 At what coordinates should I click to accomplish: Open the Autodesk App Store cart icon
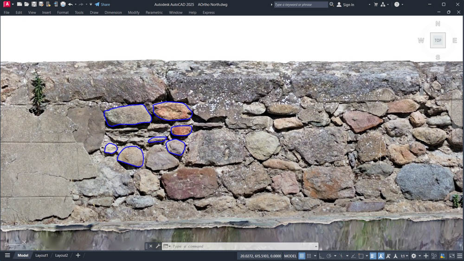[376, 5]
